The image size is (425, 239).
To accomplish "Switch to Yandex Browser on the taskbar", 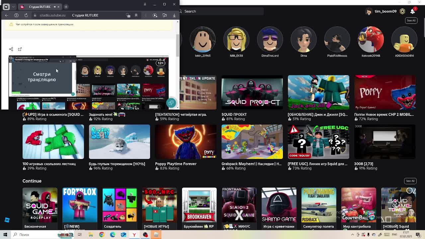I will click(x=134, y=235).
